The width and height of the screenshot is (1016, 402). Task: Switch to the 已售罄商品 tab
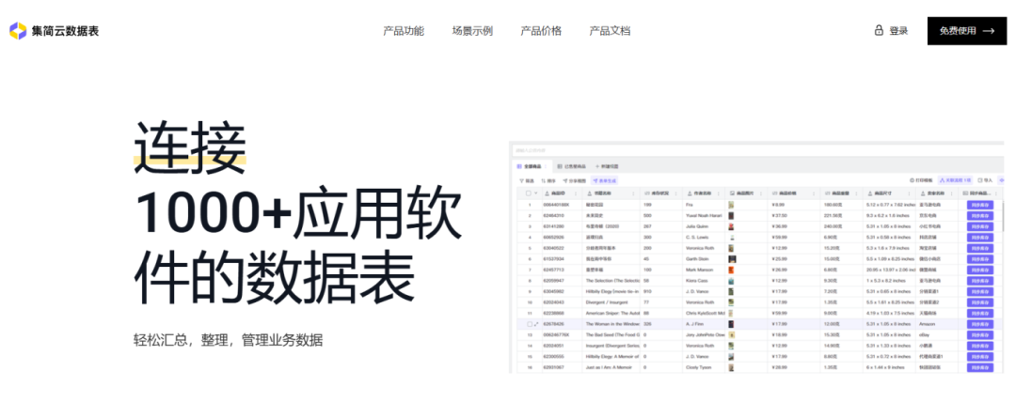572,166
